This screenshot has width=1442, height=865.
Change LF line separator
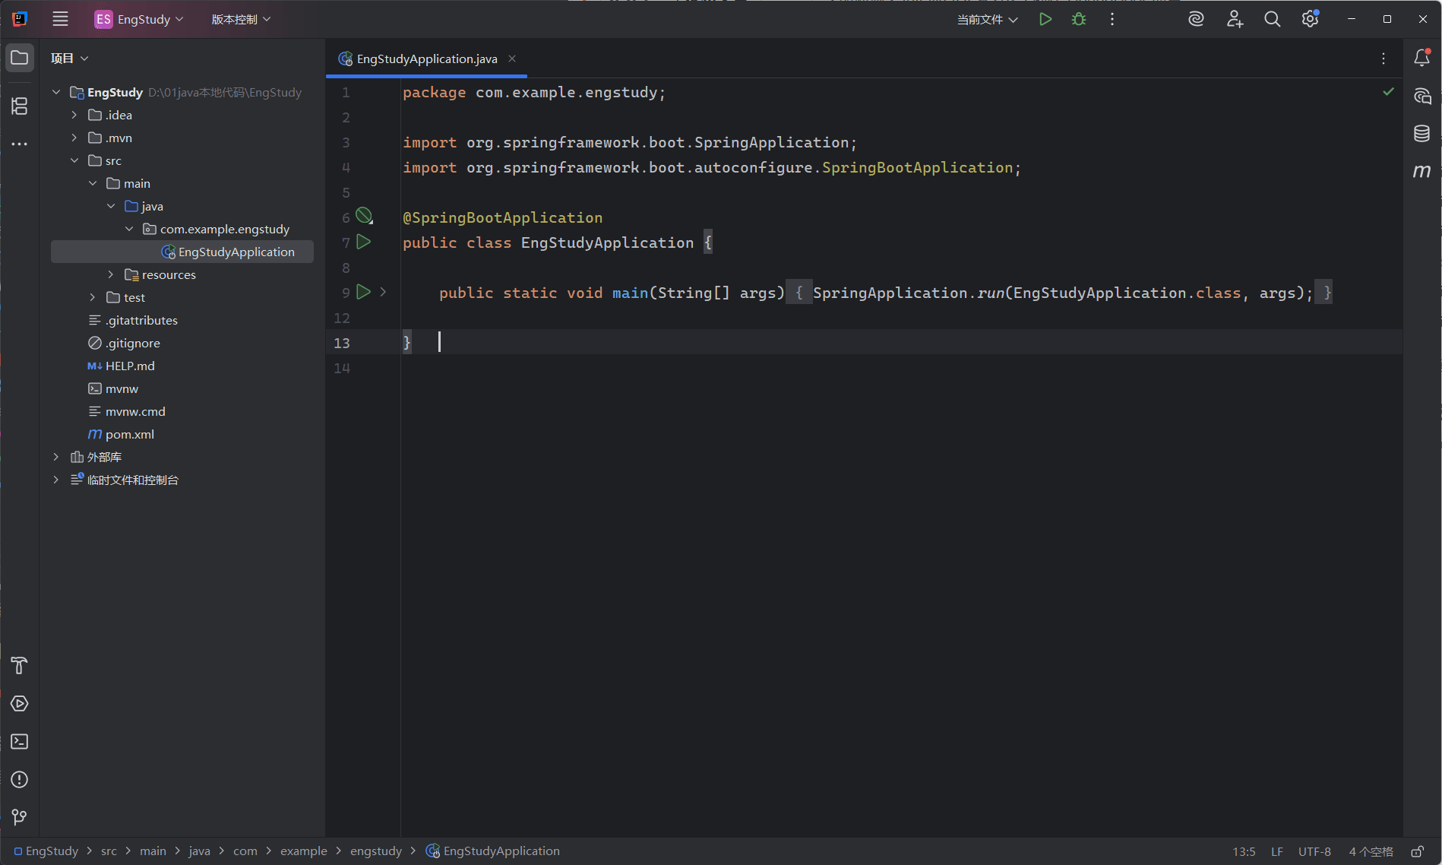coord(1277,852)
